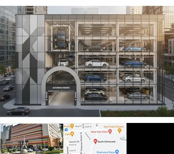This screenshot has height=154, width=174.
Task: Click the Café pin on the map
Action: [72, 134]
